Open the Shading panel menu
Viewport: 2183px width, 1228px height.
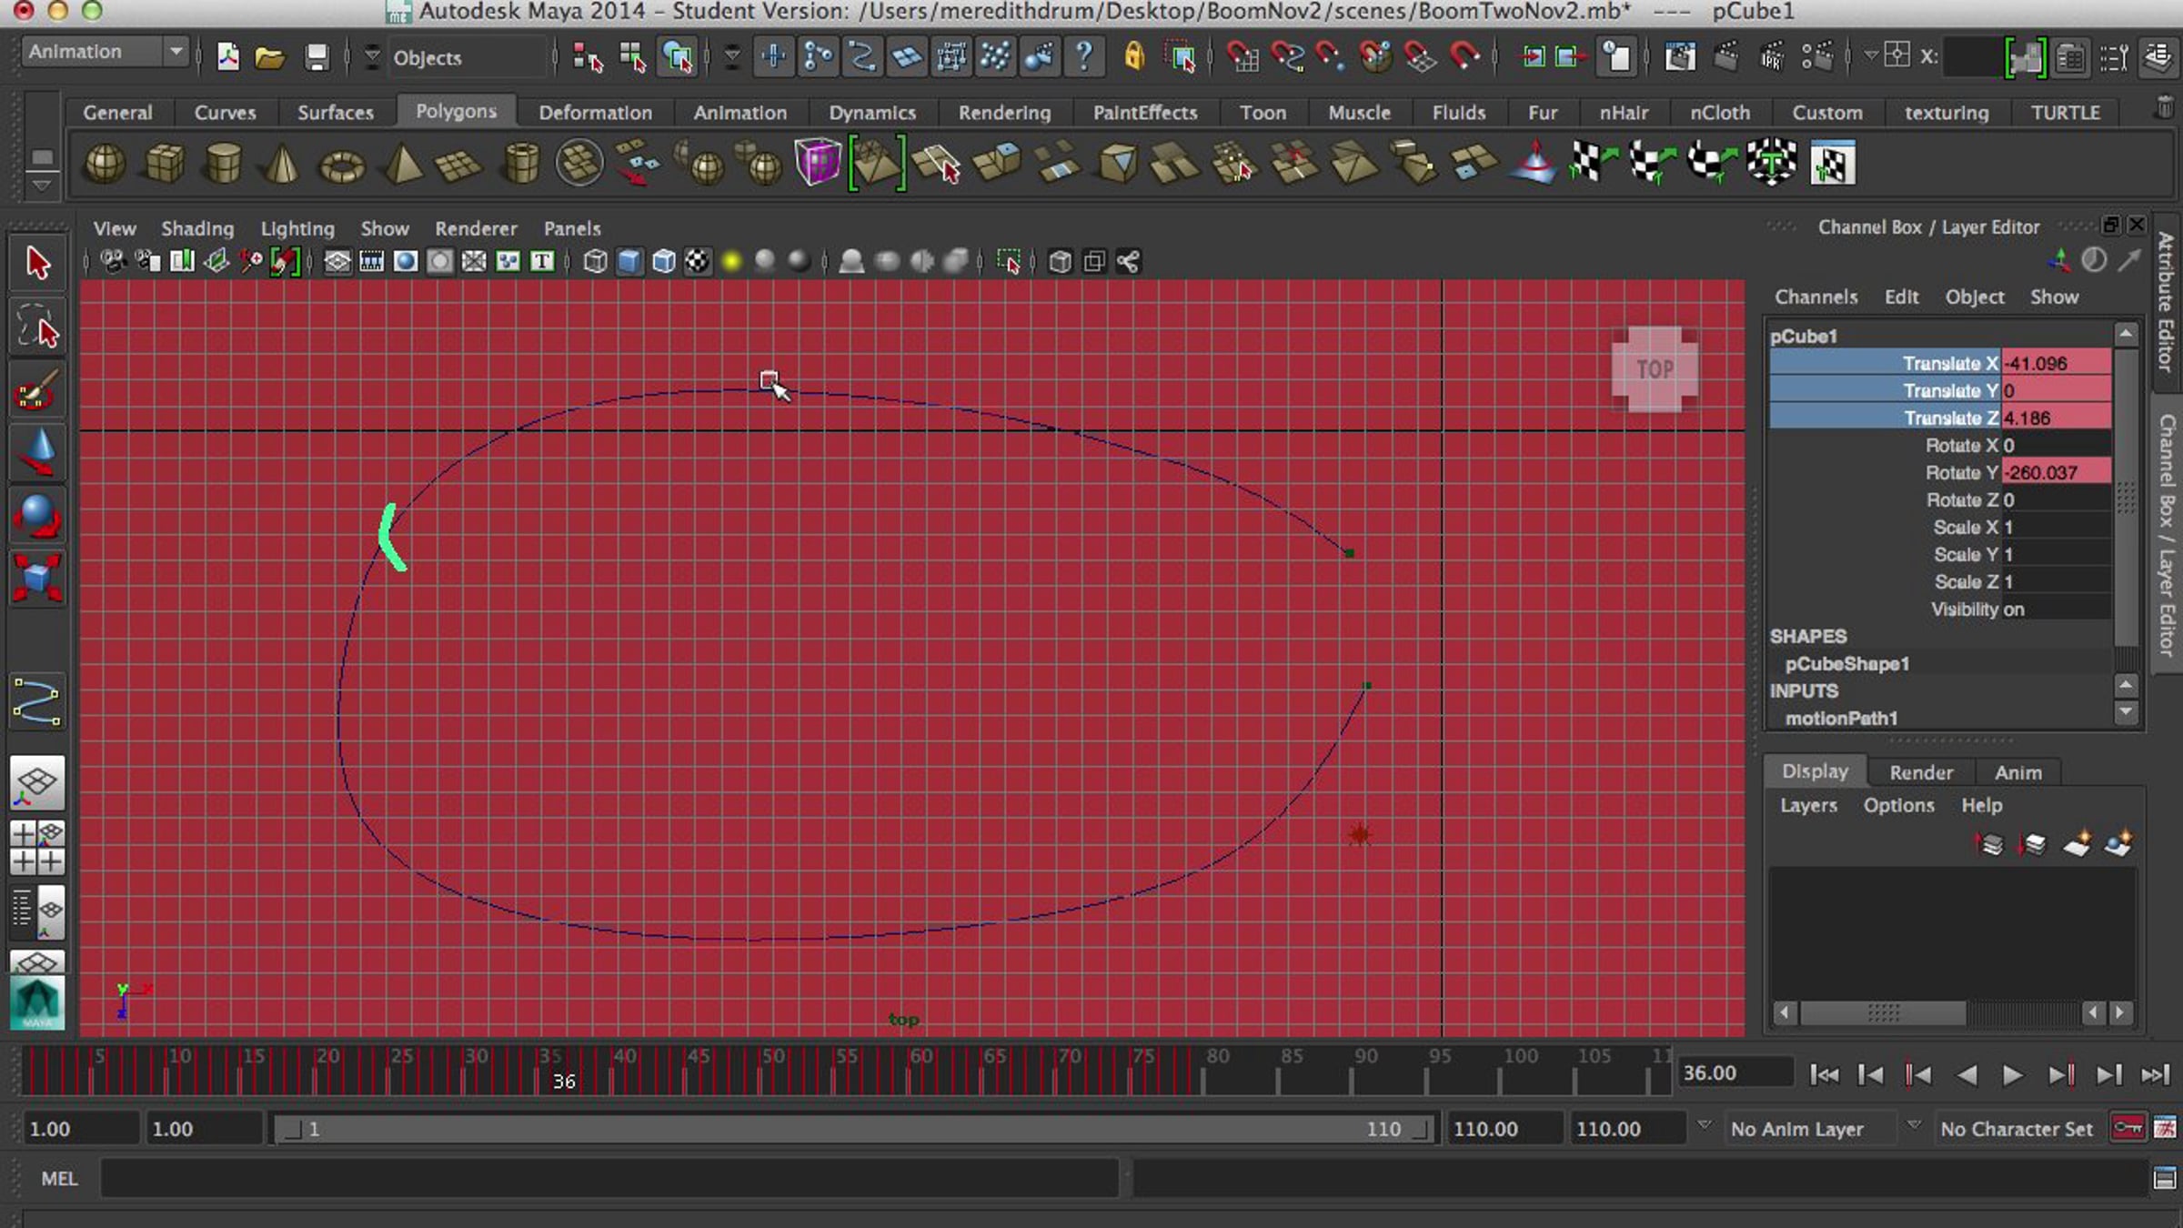(x=196, y=228)
